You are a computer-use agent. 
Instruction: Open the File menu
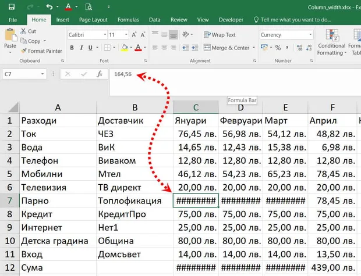click(x=13, y=20)
